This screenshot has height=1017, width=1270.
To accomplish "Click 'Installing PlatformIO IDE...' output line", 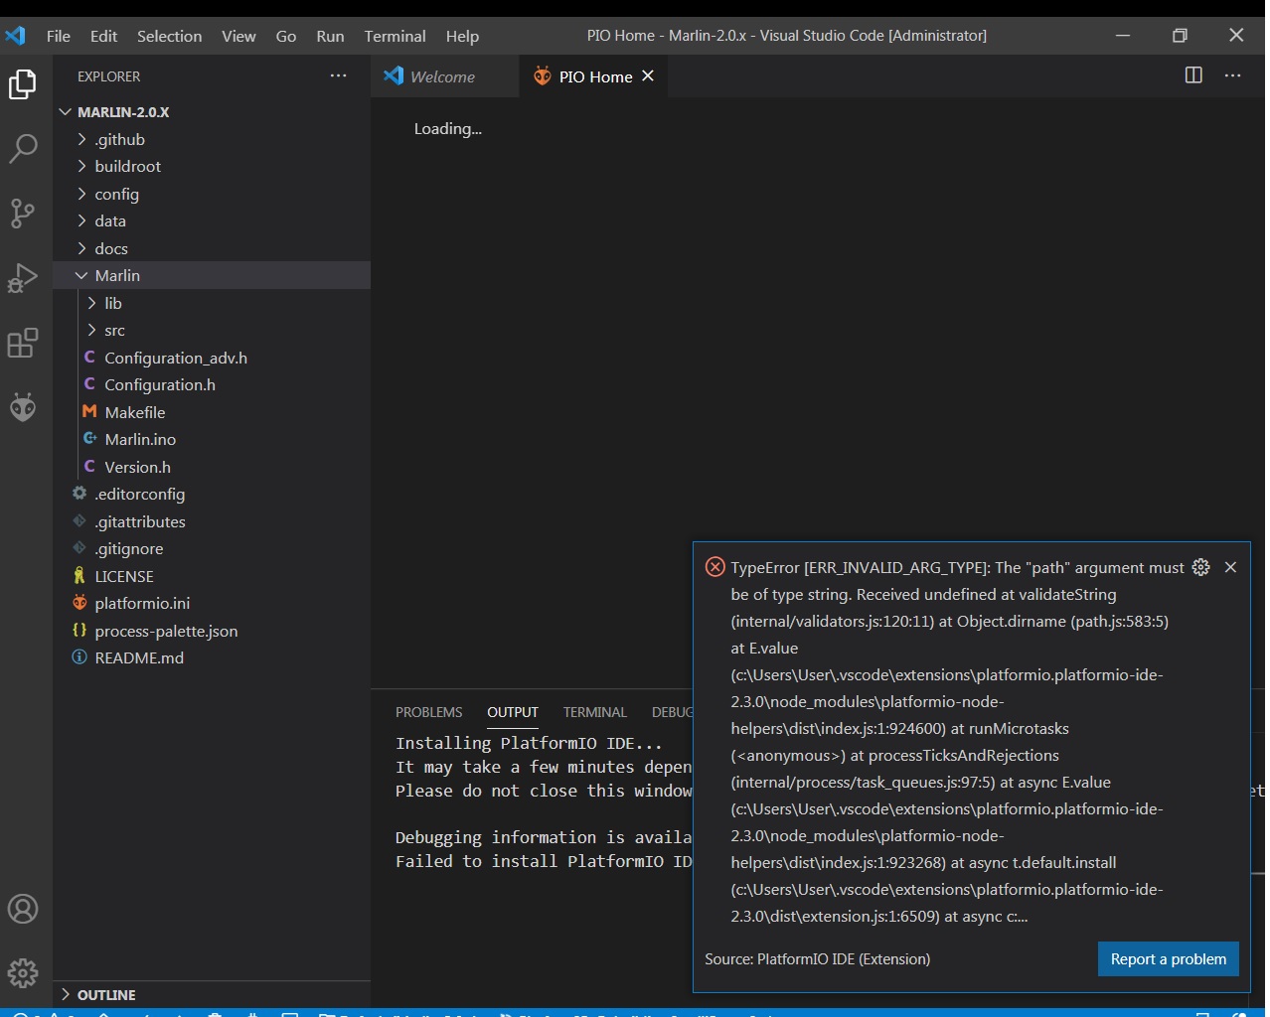I will click(529, 743).
